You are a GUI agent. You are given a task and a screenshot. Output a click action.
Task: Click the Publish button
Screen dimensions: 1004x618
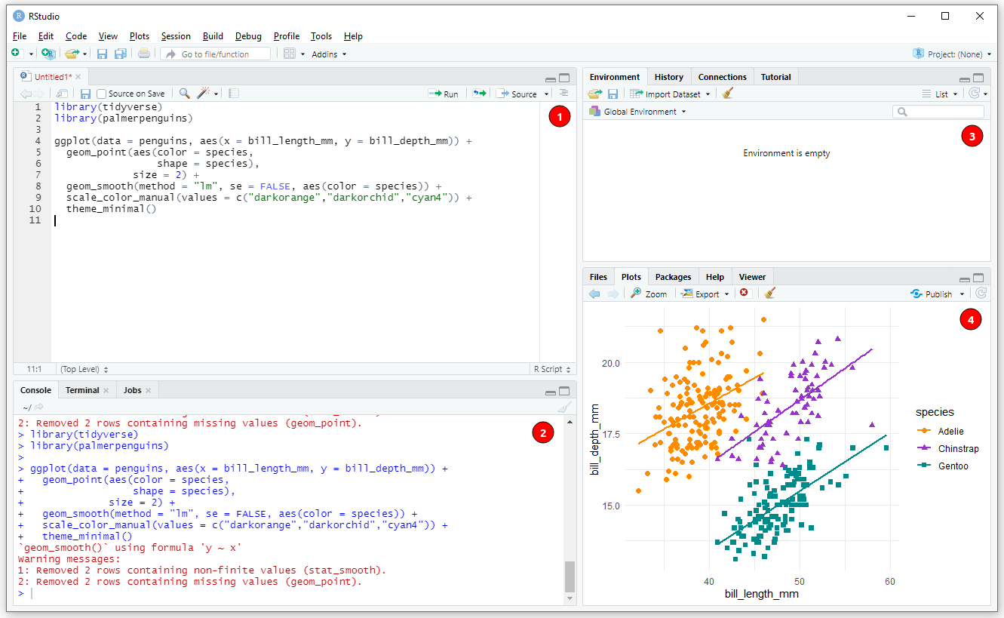[932, 294]
